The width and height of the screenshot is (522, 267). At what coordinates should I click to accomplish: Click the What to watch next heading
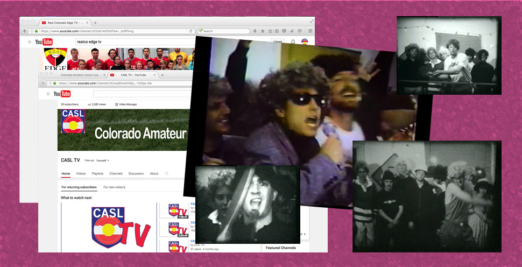pos(76,198)
